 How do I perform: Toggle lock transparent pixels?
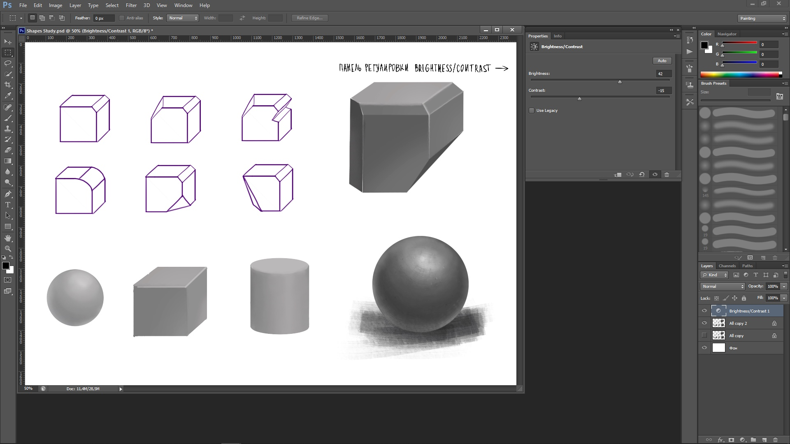click(x=716, y=298)
